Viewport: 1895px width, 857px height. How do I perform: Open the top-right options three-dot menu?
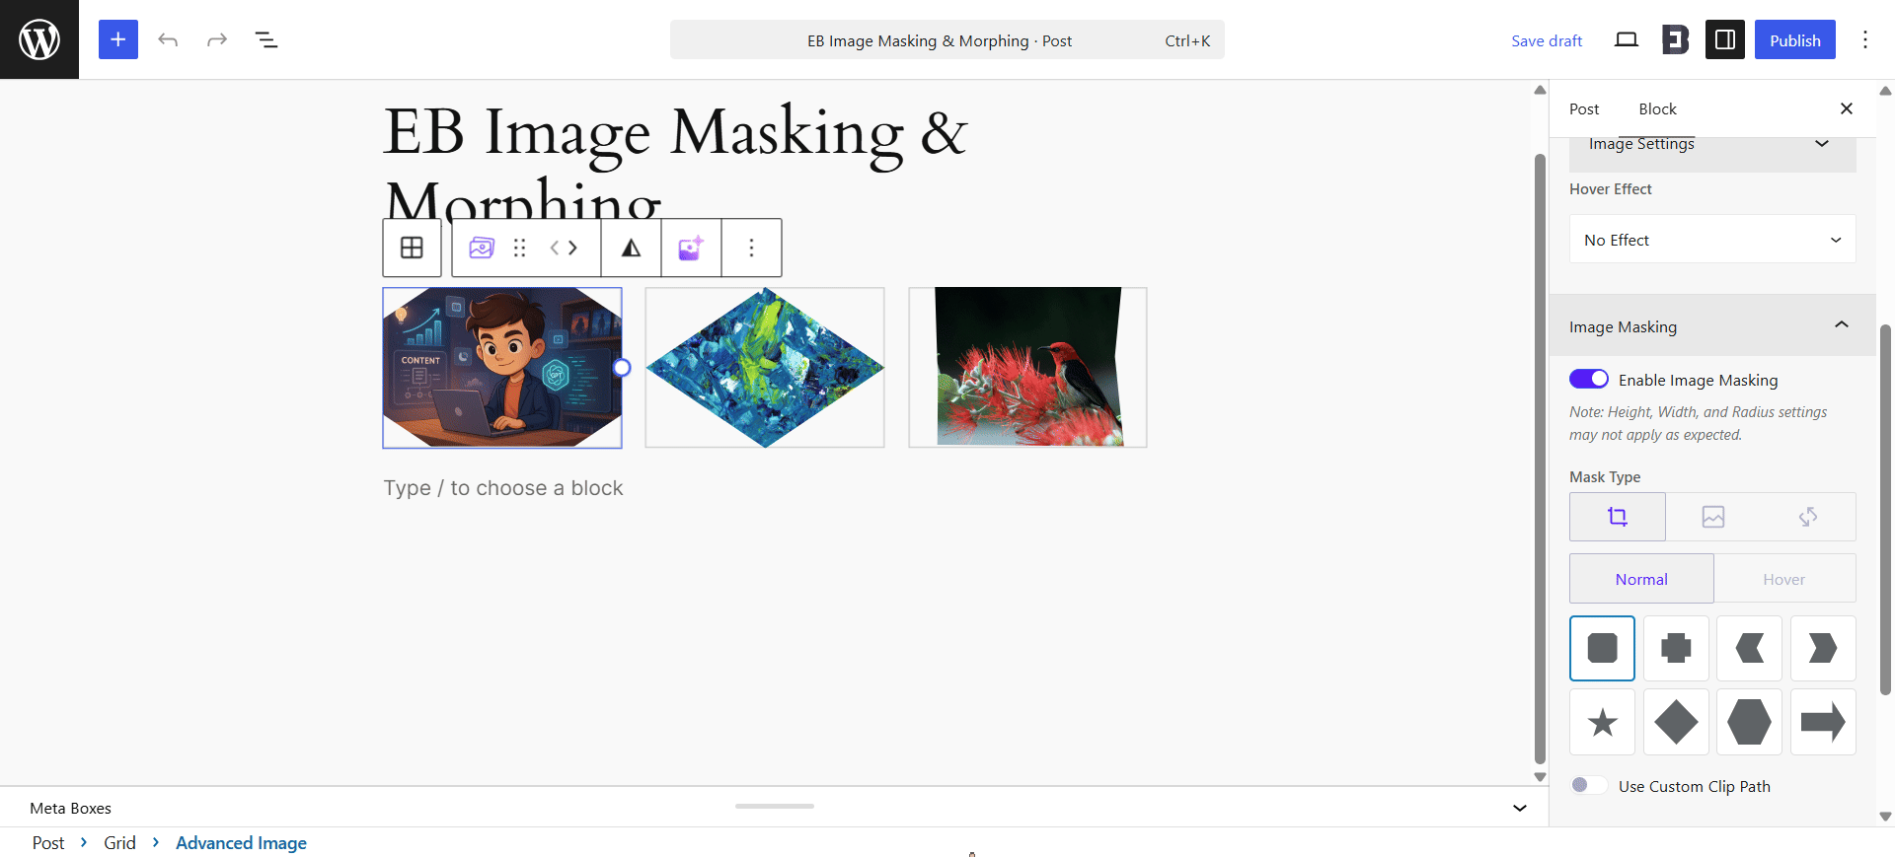[1865, 39]
